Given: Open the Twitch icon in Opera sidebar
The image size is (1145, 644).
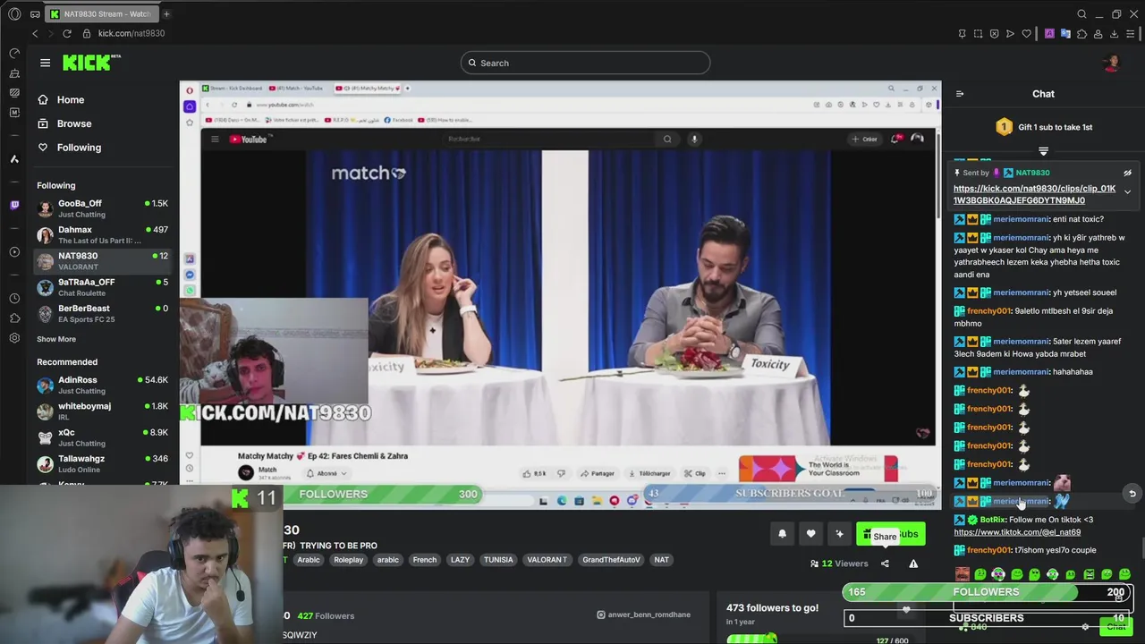Looking at the screenshot, I should click(x=14, y=205).
